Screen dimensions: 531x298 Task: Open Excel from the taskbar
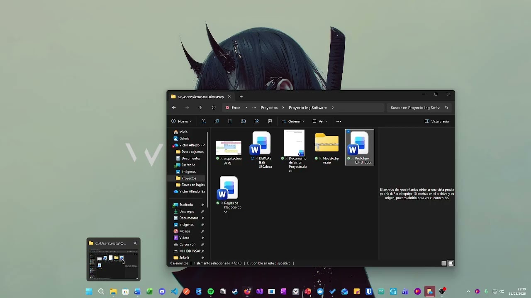pyautogui.click(x=150, y=292)
